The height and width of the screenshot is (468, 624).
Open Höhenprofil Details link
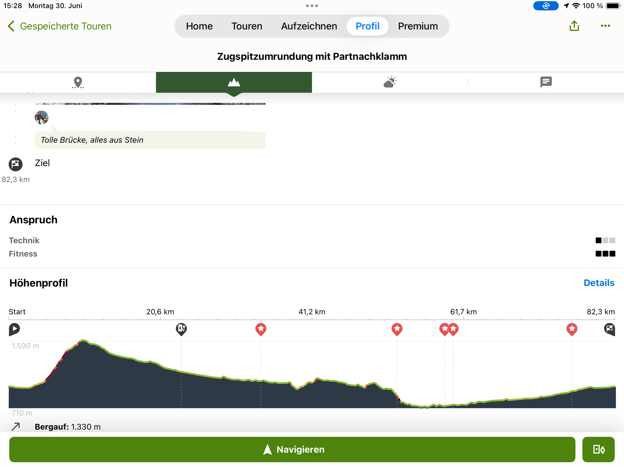point(599,283)
